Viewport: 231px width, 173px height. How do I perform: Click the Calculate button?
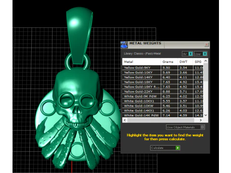tap(165, 148)
